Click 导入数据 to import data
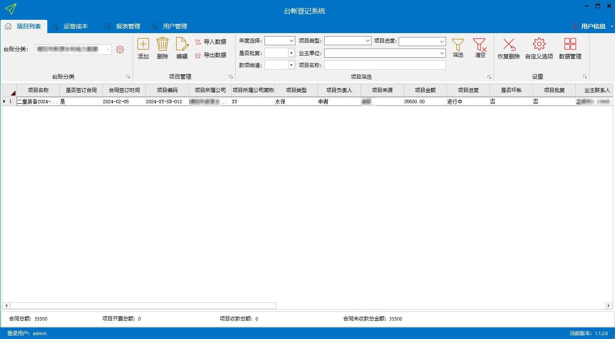The height and width of the screenshot is (339, 615). pyautogui.click(x=210, y=42)
